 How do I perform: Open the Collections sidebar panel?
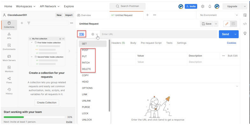(9, 25)
